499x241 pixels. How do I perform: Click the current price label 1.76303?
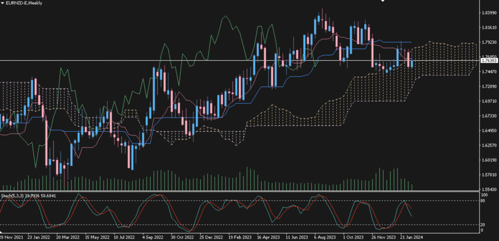point(488,60)
